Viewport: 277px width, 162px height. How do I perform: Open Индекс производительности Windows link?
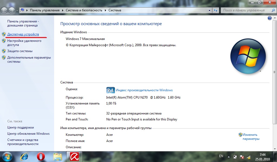(144, 90)
